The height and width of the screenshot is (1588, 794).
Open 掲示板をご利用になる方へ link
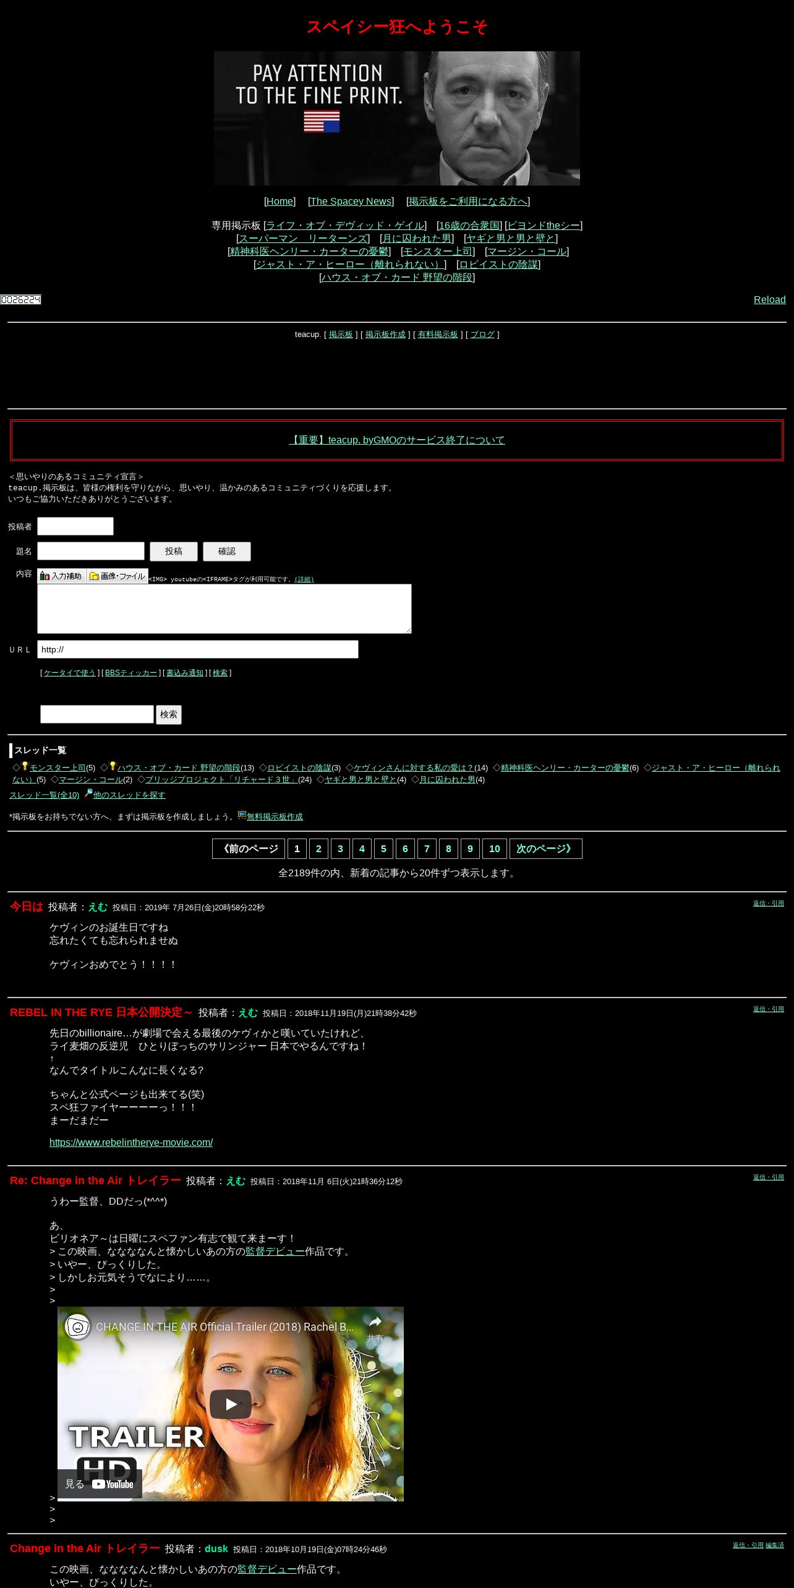[468, 201]
